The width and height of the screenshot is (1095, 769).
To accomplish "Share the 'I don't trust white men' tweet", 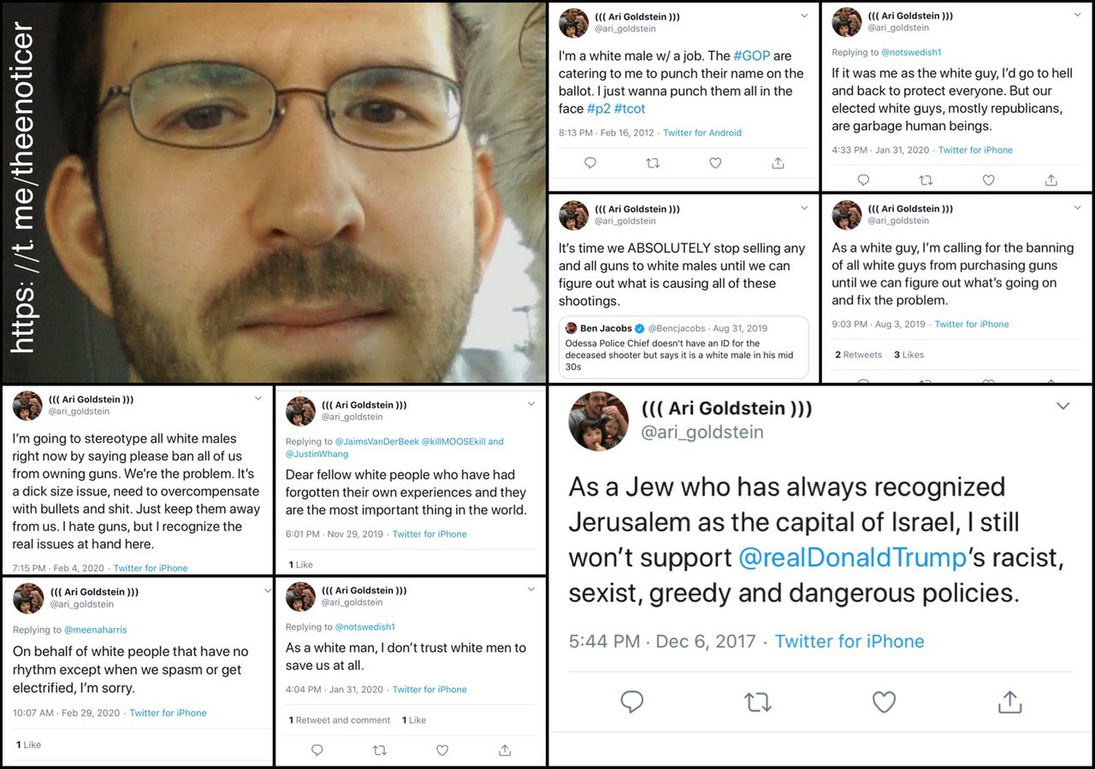I will pos(505,750).
